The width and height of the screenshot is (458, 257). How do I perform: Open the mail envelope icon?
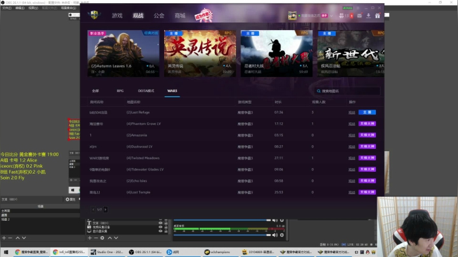click(x=359, y=16)
